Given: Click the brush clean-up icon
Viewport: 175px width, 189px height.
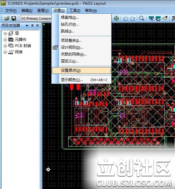Looking at the screenshot, I should [x=165, y=18].
